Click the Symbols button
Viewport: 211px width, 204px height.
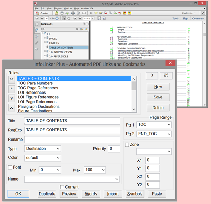click(x=135, y=194)
